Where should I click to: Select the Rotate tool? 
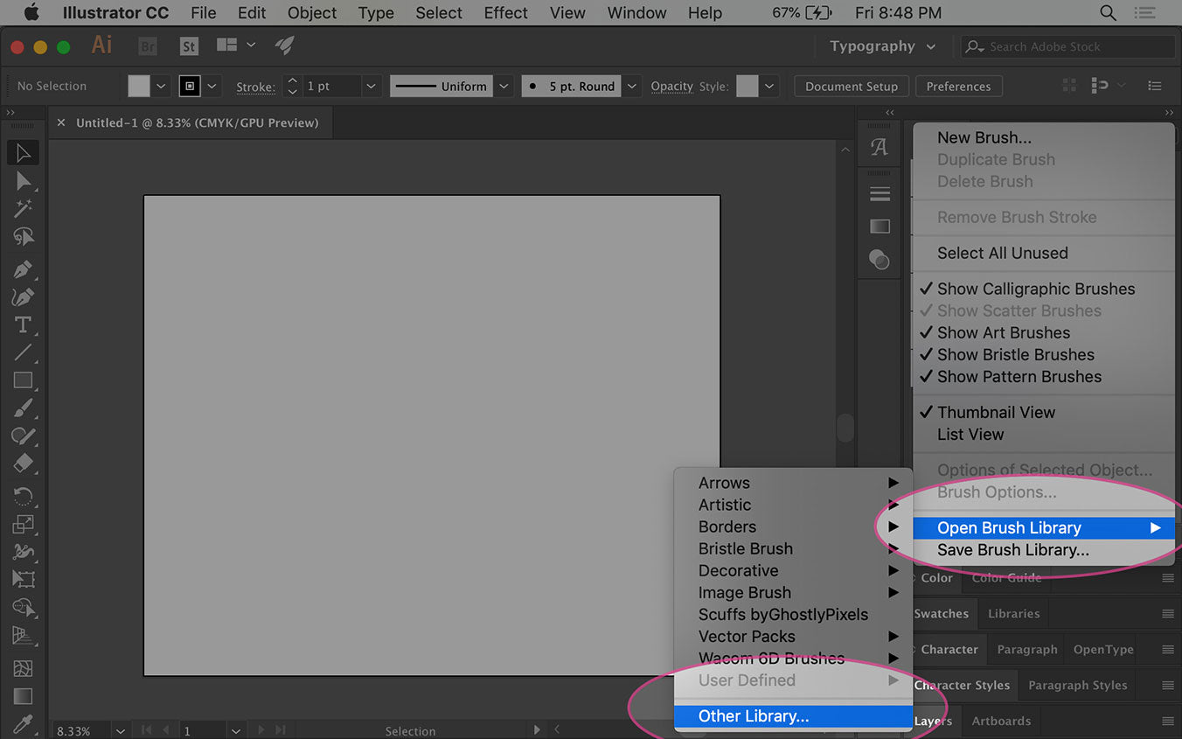pos(24,496)
